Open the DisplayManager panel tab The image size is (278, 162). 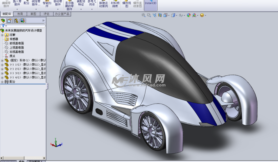(x=22, y=21)
